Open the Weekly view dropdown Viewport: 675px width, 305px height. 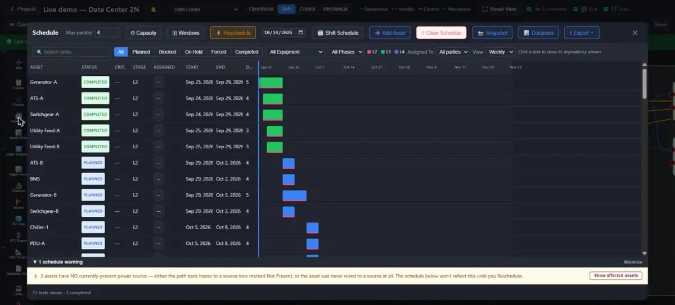500,52
